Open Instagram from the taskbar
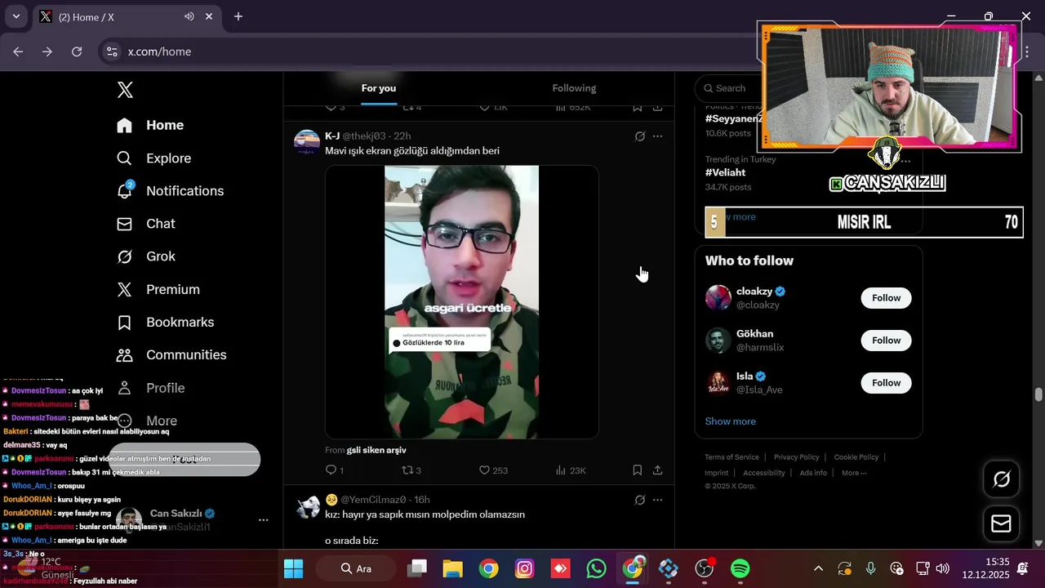This screenshot has width=1045, height=588. [525, 568]
